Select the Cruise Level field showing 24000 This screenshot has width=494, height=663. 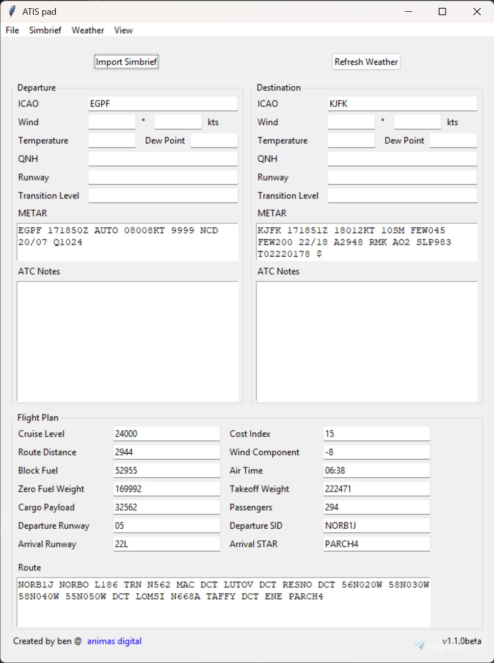coord(166,433)
